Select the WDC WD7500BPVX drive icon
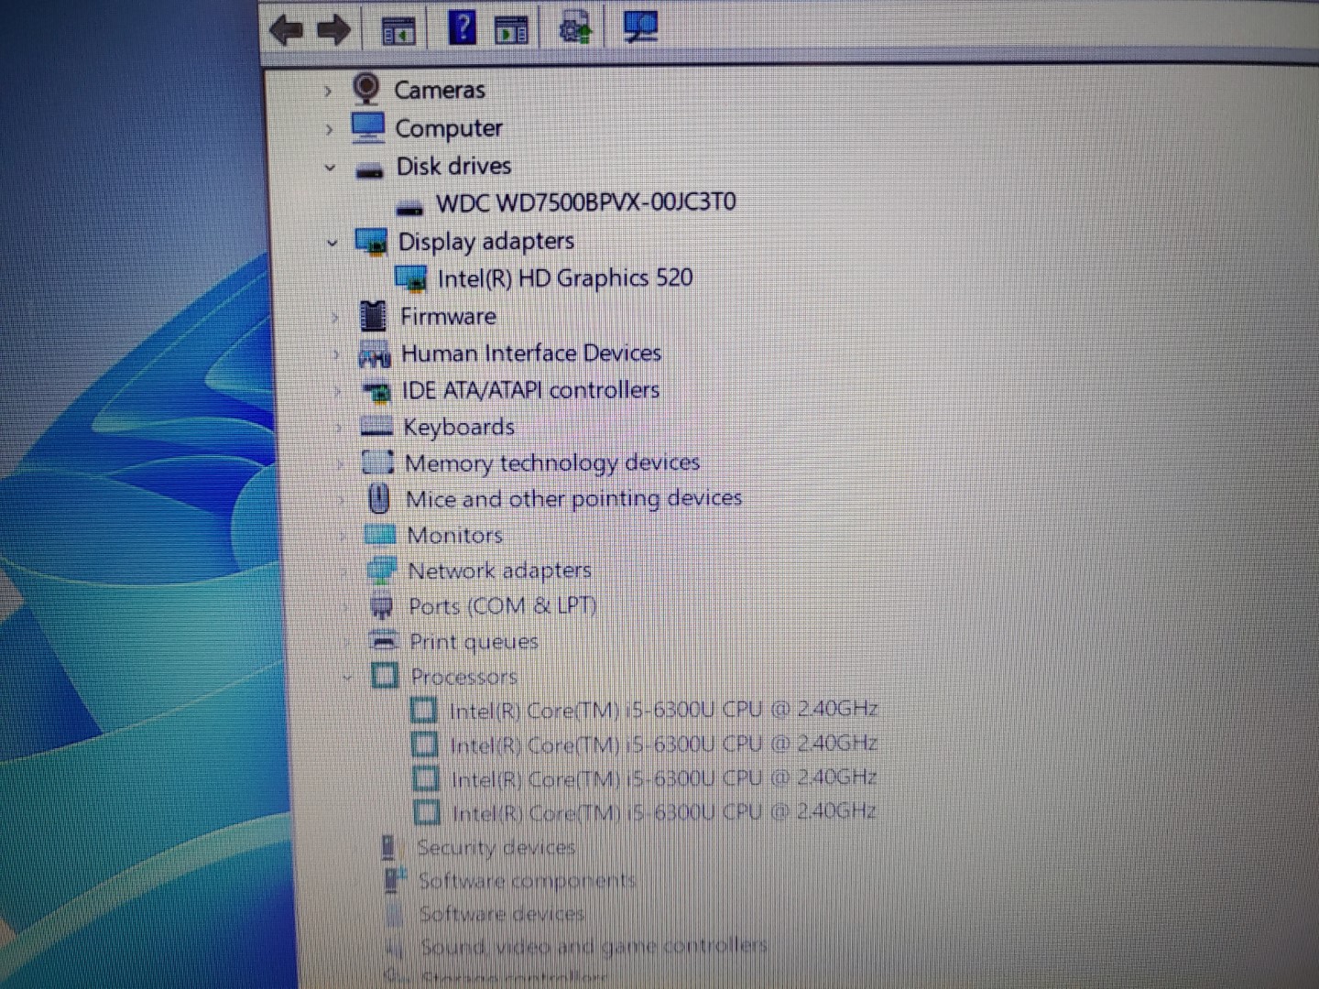The image size is (1319, 989). pyautogui.click(x=409, y=207)
